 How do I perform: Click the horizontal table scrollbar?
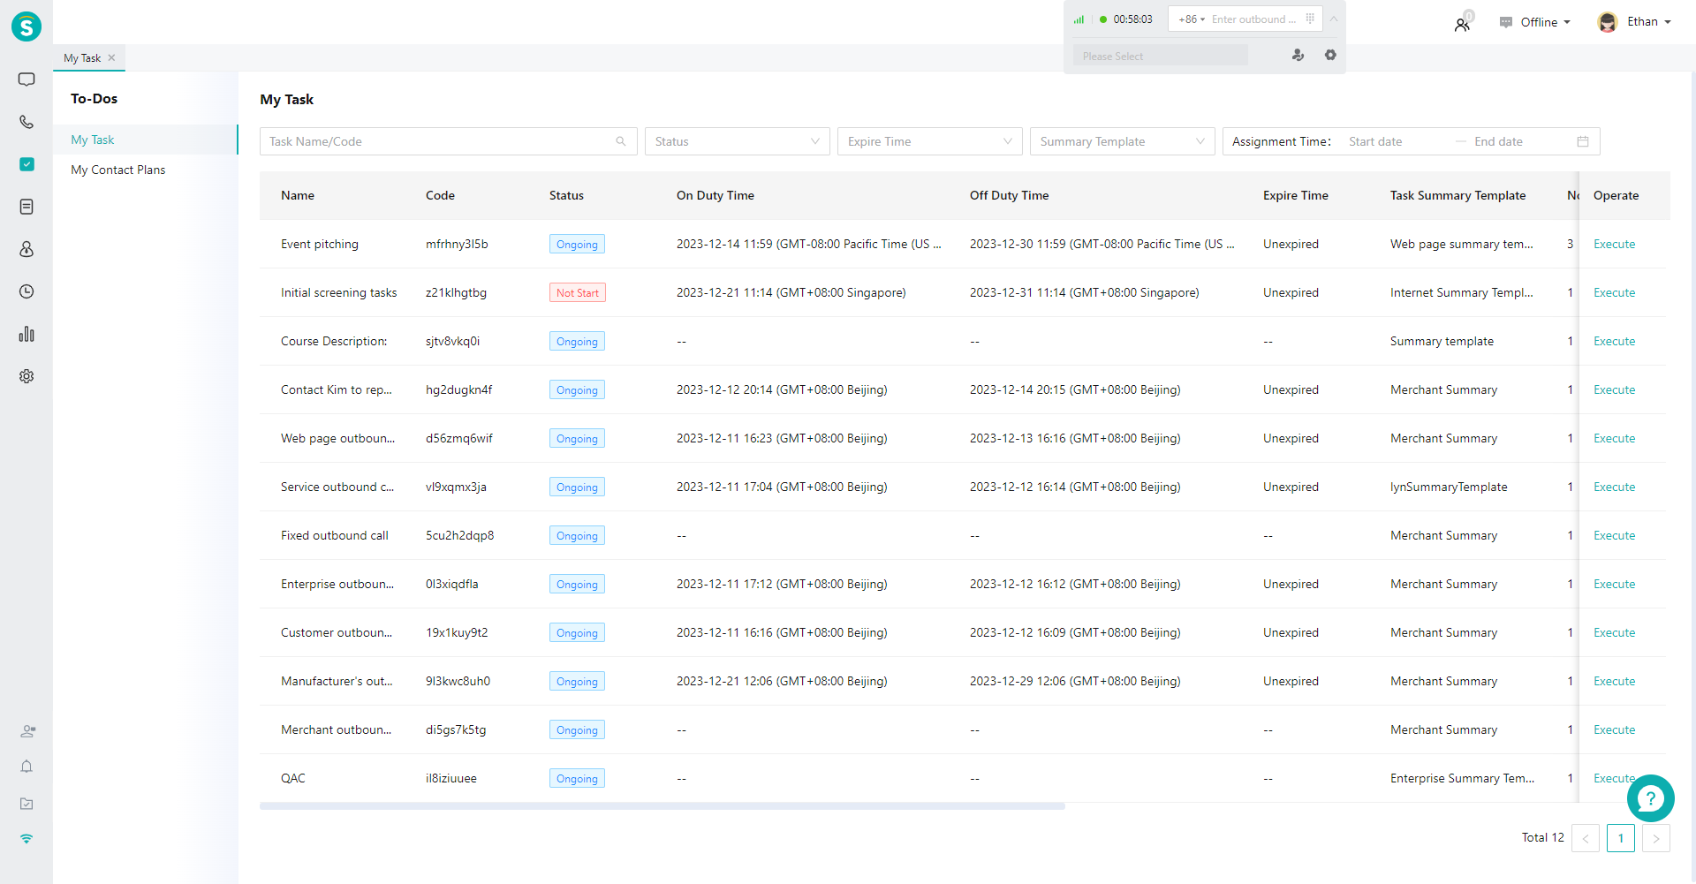pos(662,806)
